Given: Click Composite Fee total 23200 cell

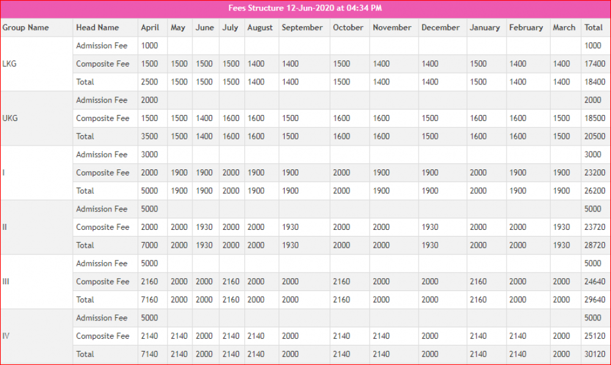Looking at the screenshot, I should pyautogui.click(x=595, y=173).
